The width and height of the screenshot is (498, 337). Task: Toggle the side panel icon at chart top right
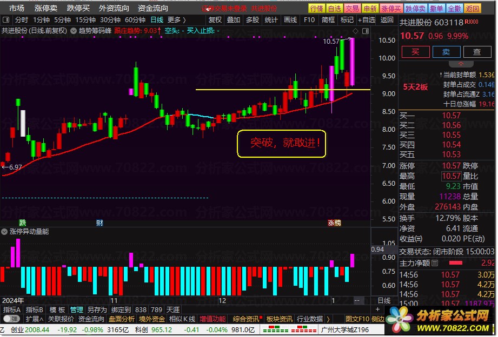point(366,31)
